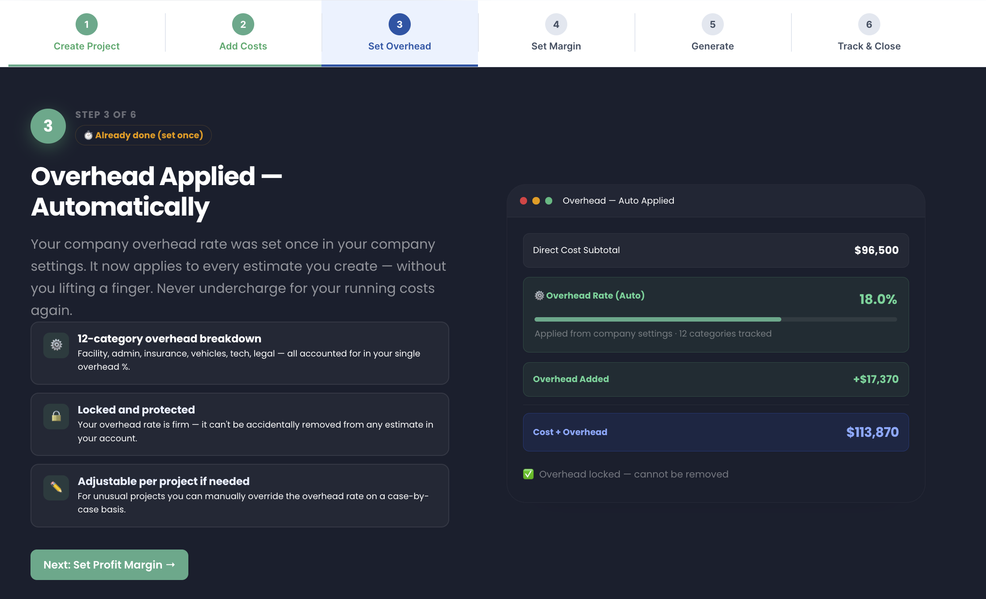Click the Already done (set once) badge

coord(143,135)
